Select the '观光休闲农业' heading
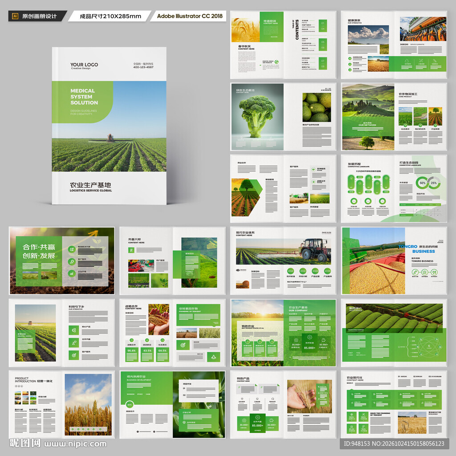Viewport: 456px width, 456px height. (x=136, y=376)
